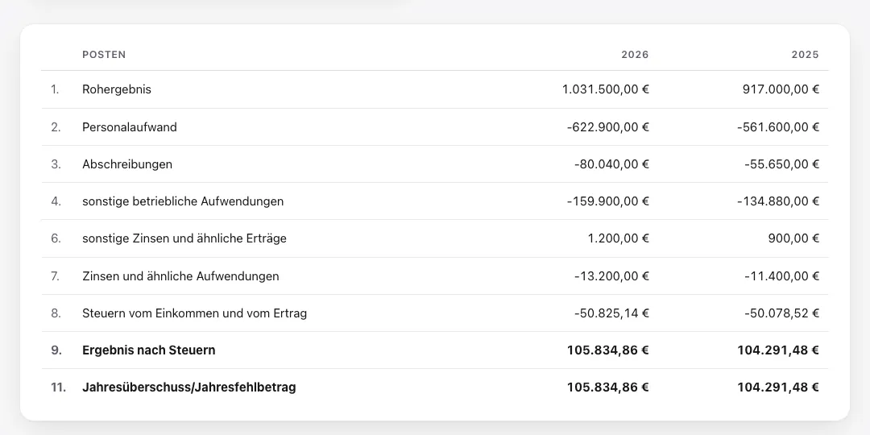Select the Ergebnis nach Steuern label
The image size is (870, 435).
[149, 350]
